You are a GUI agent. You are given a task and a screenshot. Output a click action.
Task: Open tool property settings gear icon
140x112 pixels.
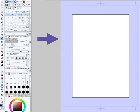point(27,70)
